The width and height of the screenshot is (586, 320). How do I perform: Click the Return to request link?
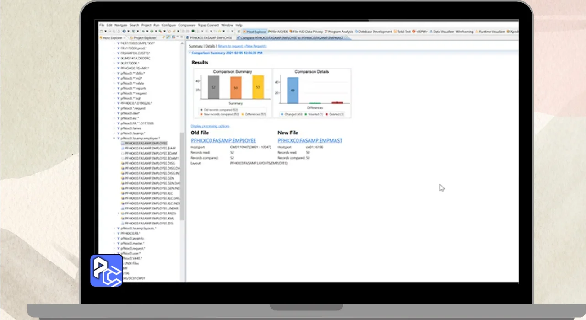[x=230, y=46]
